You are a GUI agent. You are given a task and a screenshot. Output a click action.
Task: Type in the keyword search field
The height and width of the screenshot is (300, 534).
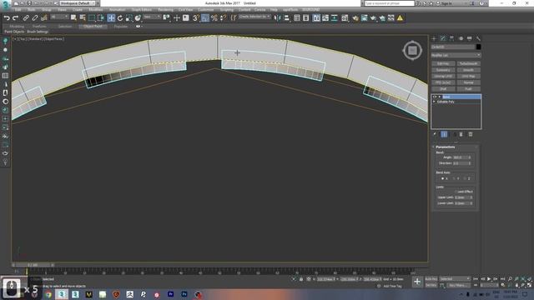[x=390, y=3]
